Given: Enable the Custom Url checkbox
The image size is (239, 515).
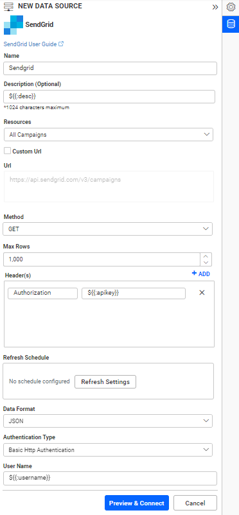Looking at the screenshot, I should [x=7, y=151].
